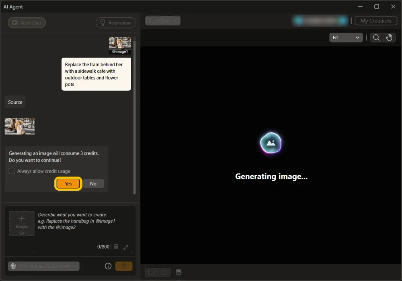Image resolution: width=402 pixels, height=281 pixels.
Task: Open the GPT-Image model dropdown
Action: (x=43, y=266)
